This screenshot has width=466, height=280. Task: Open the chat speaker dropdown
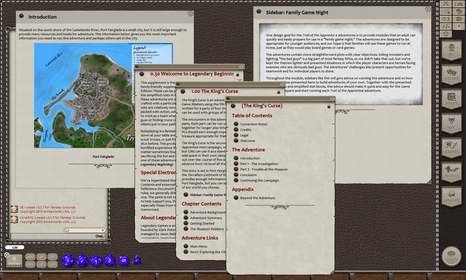click(103, 230)
